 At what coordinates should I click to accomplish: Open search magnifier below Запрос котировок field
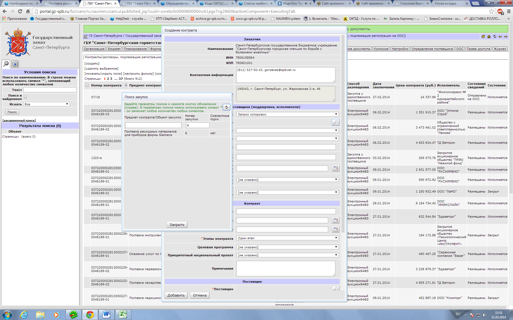point(335,122)
